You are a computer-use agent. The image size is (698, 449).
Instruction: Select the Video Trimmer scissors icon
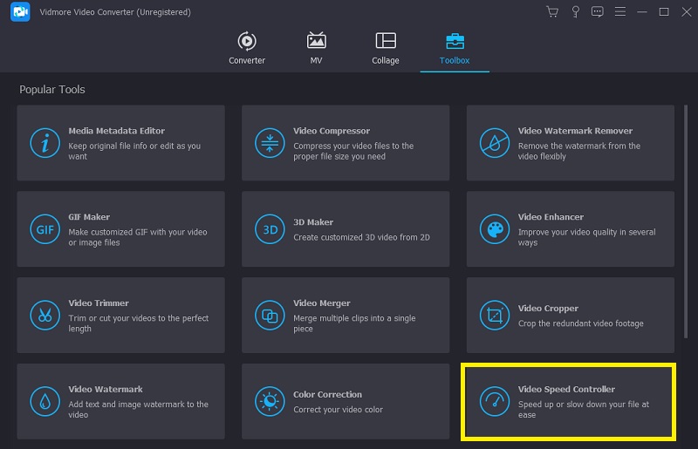pyautogui.click(x=44, y=315)
